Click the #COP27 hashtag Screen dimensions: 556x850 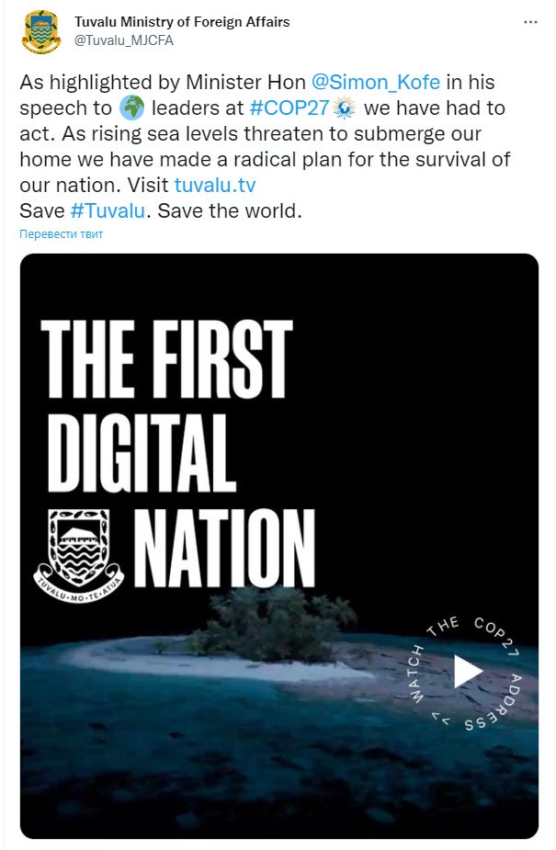click(x=289, y=107)
